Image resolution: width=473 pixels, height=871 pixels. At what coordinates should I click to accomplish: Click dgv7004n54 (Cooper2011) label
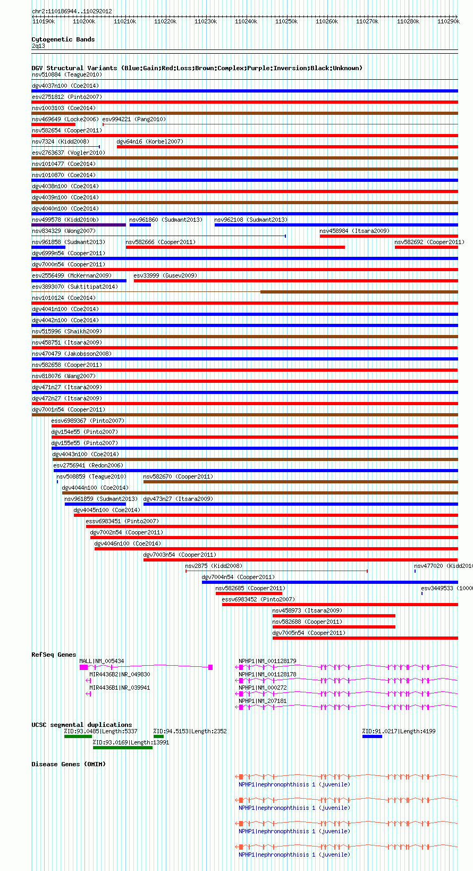pos(238,577)
